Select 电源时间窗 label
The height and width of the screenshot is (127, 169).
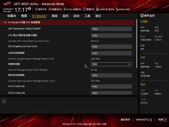click(14, 64)
